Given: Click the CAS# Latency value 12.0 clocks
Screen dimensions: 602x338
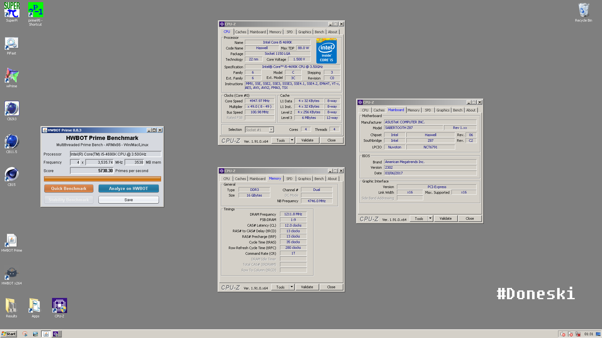Looking at the screenshot, I should pos(293,225).
